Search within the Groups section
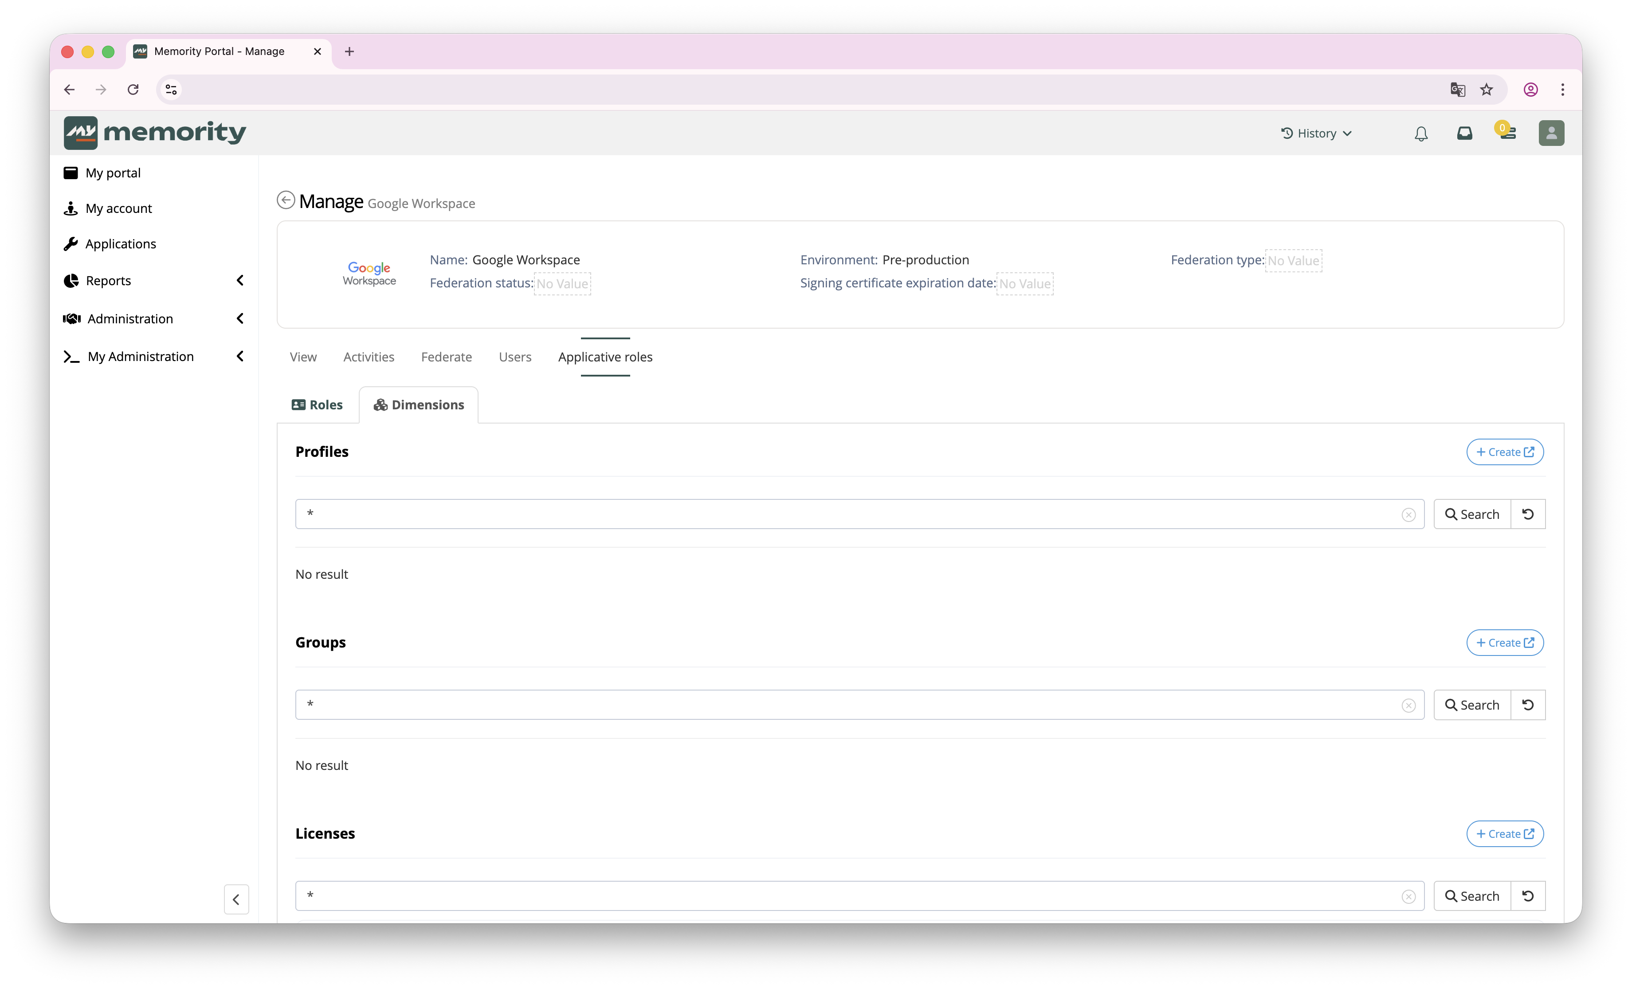This screenshot has width=1632, height=989. 1472,705
